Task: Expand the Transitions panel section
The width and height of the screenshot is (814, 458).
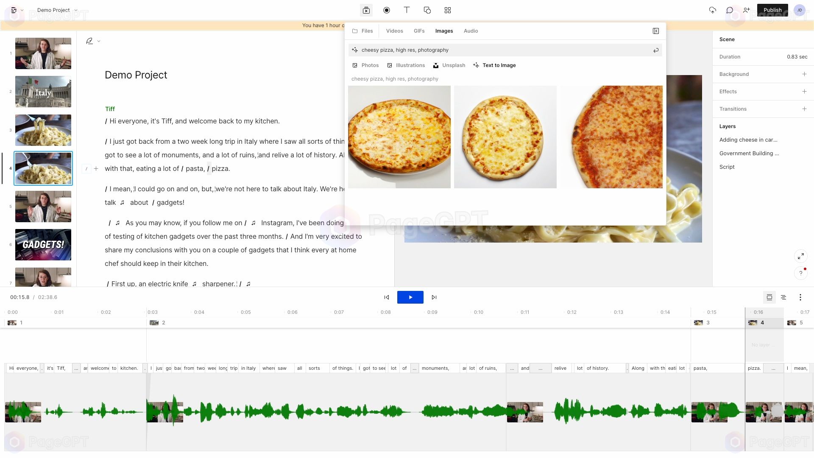Action: (804, 109)
